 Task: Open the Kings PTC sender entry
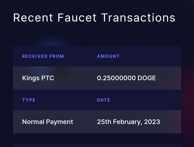click(x=38, y=78)
